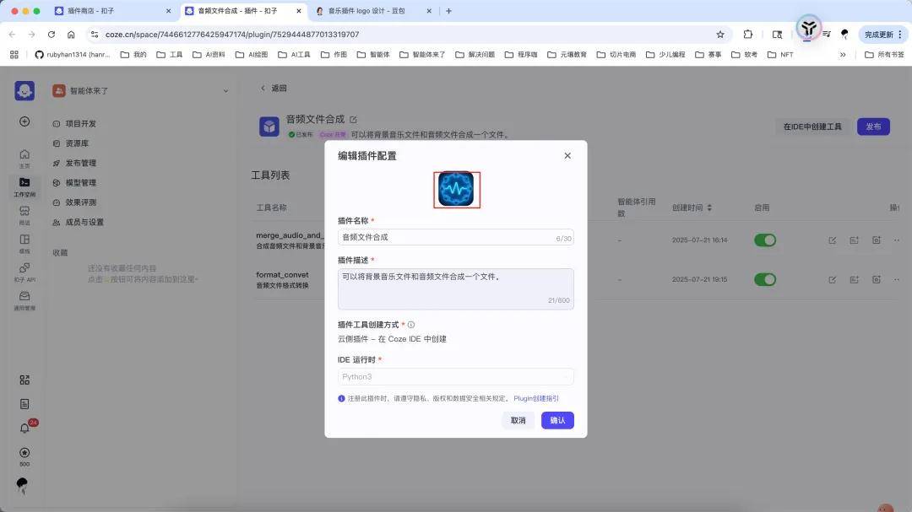Sort tool list by 创建时间 column
Viewport: 912px width, 512px height.
pyautogui.click(x=709, y=207)
